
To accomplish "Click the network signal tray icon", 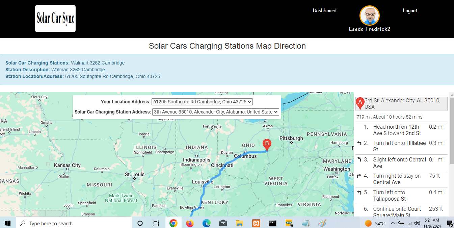I will [x=409, y=223].
